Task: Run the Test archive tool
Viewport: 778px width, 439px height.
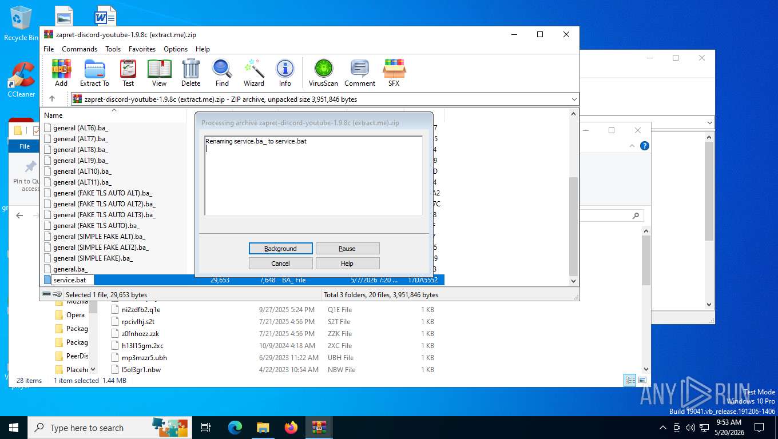Action: [x=128, y=73]
